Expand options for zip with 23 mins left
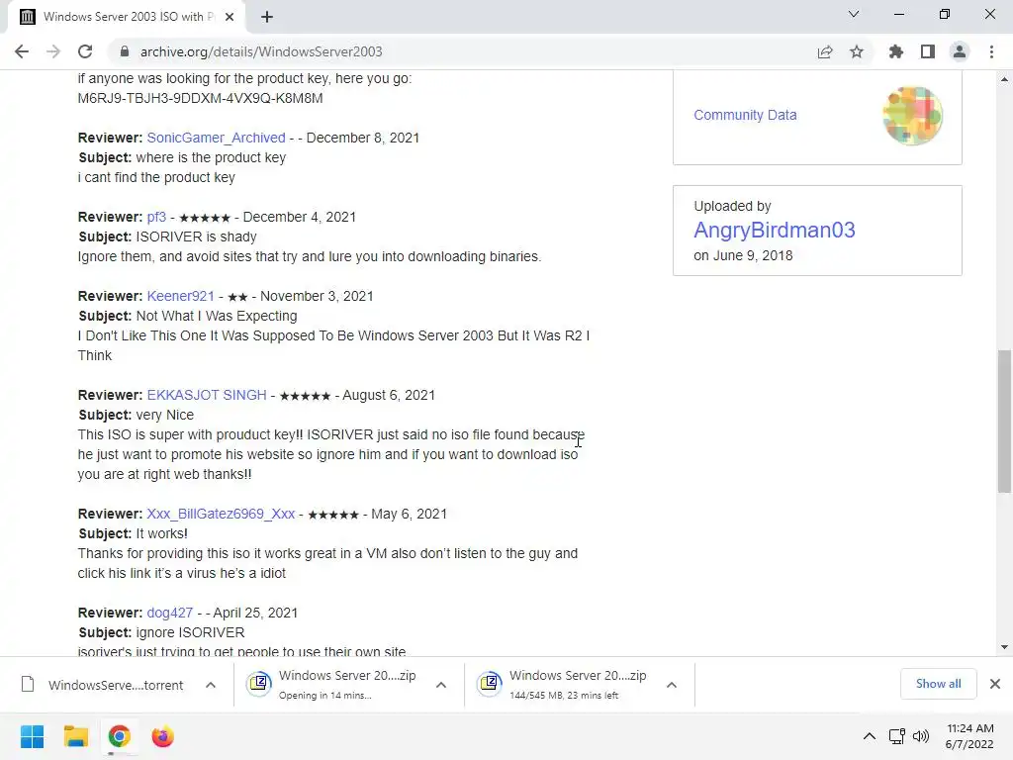This screenshot has width=1013, height=760. click(x=672, y=685)
